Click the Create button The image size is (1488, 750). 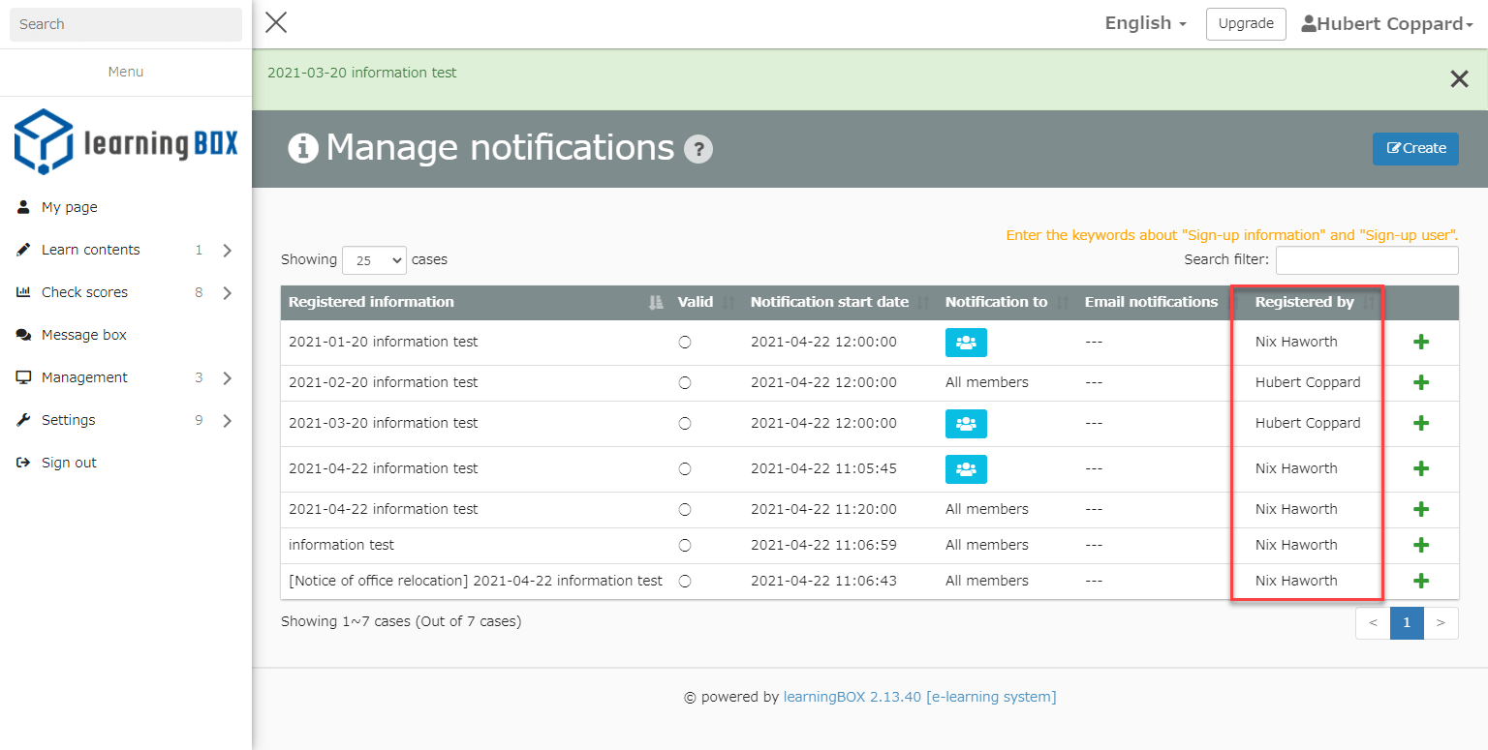click(1415, 149)
